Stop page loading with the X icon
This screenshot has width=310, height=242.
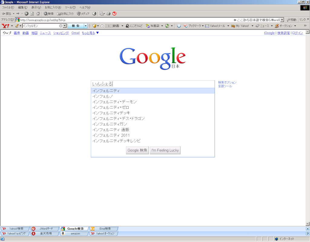[26, 14]
